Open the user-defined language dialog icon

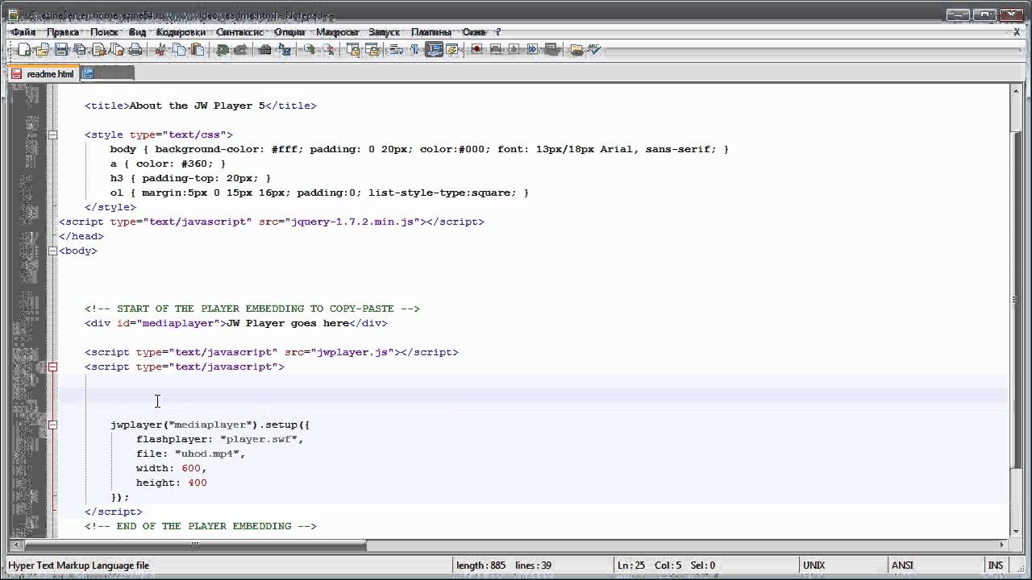pyautogui.click(x=452, y=50)
